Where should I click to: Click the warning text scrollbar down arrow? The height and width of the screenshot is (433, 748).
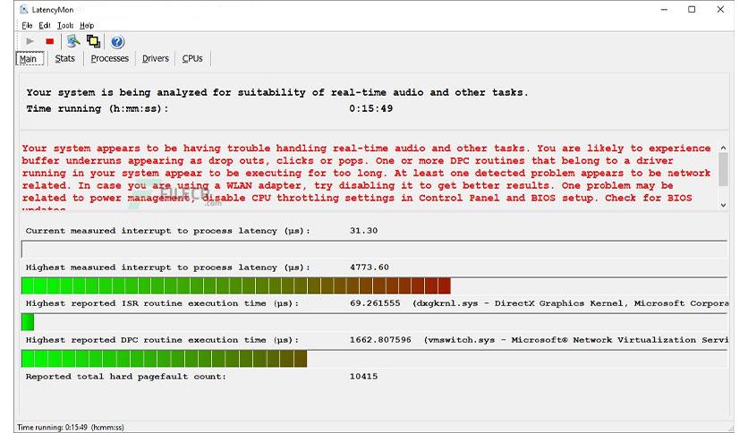tap(723, 205)
